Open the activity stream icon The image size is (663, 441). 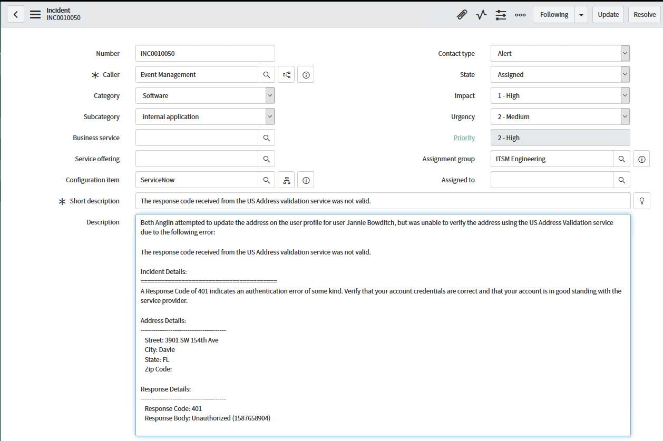pos(481,14)
